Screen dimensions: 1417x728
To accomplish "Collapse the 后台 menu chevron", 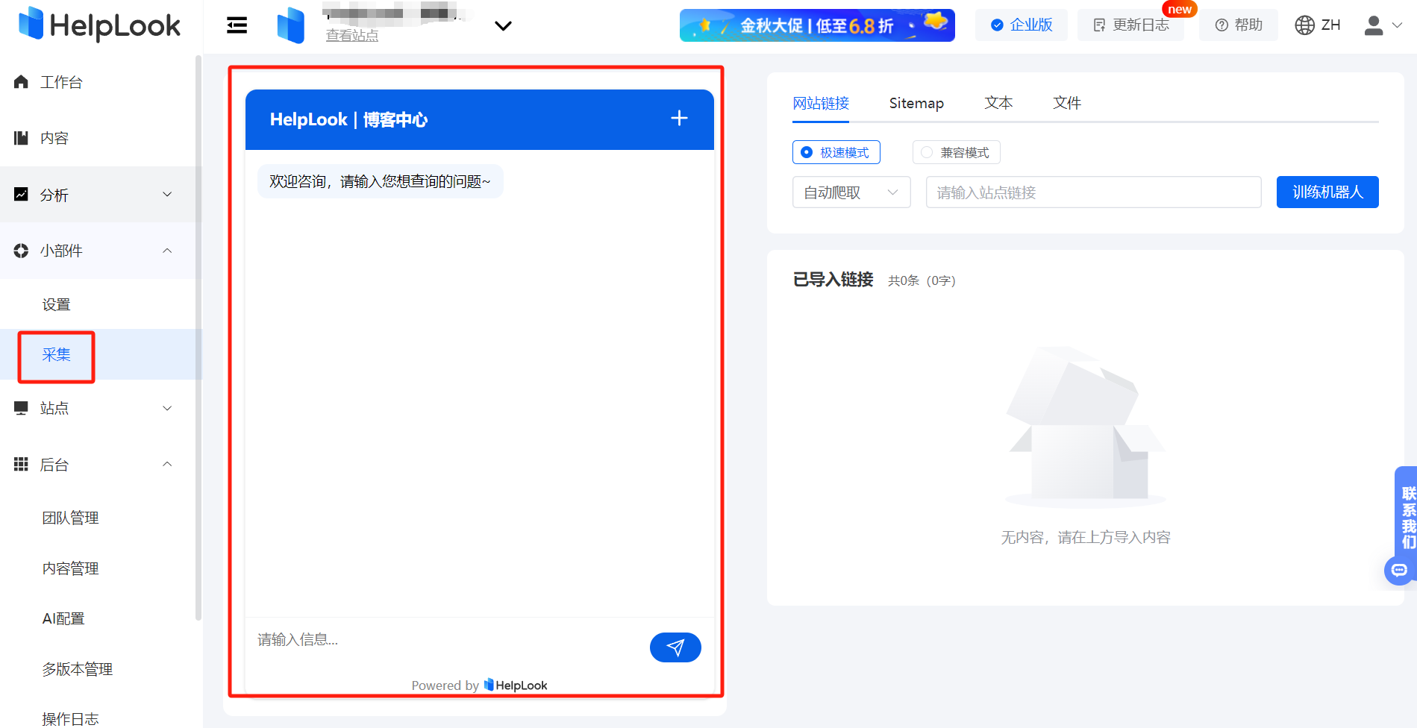I will pyautogui.click(x=167, y=465).
